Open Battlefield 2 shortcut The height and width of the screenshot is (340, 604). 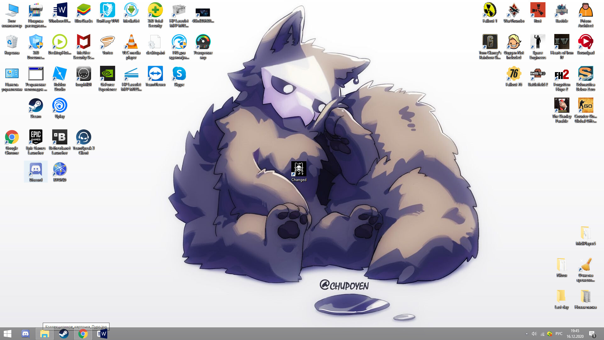(x=538, y=76)
